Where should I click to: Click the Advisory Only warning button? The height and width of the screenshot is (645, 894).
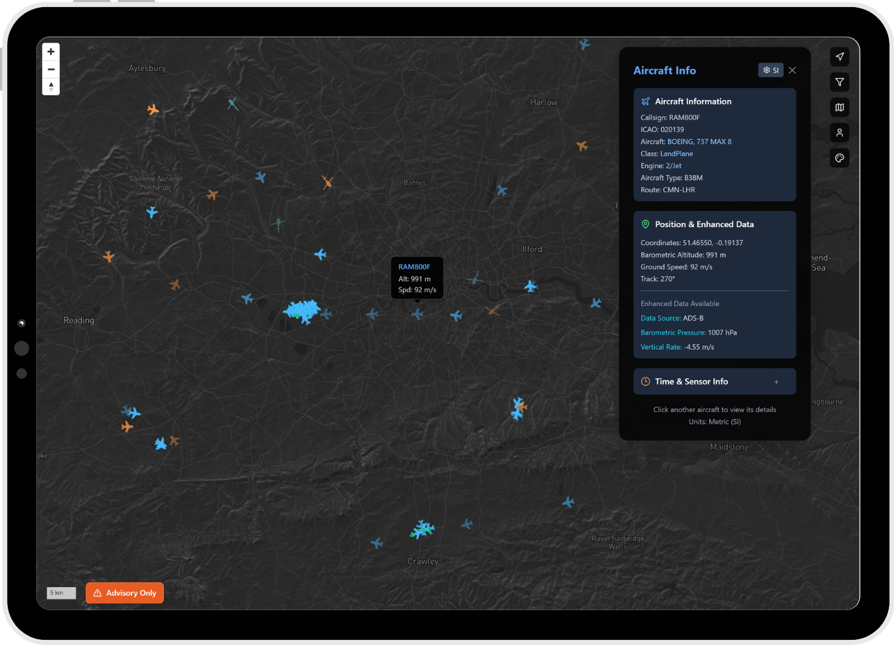[124, 593]
